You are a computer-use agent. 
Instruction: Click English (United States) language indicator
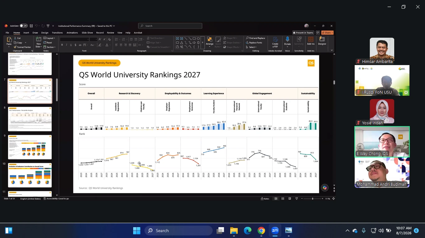(30, 199)
